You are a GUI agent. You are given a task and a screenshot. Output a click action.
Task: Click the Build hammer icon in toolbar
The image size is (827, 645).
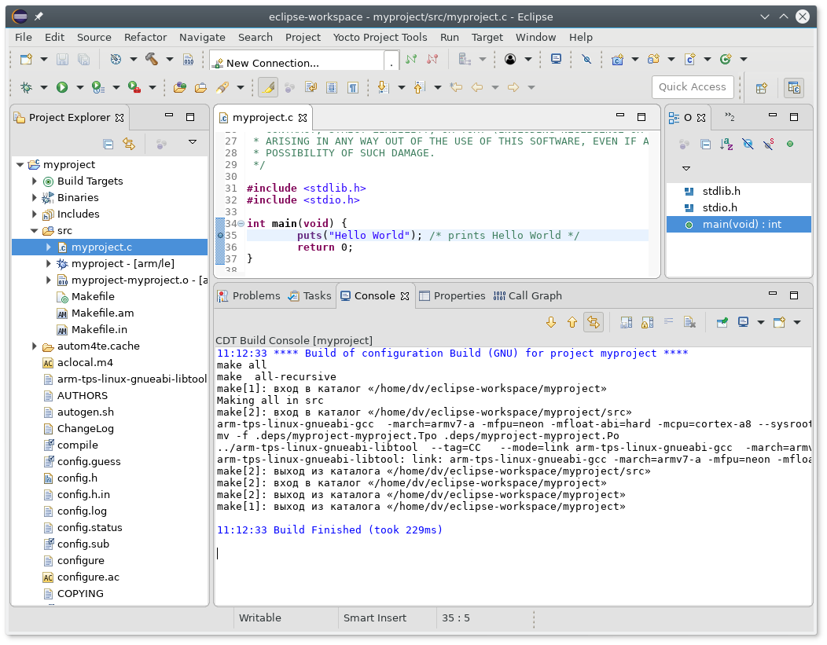pyautogui.click(x=152, y=59)
